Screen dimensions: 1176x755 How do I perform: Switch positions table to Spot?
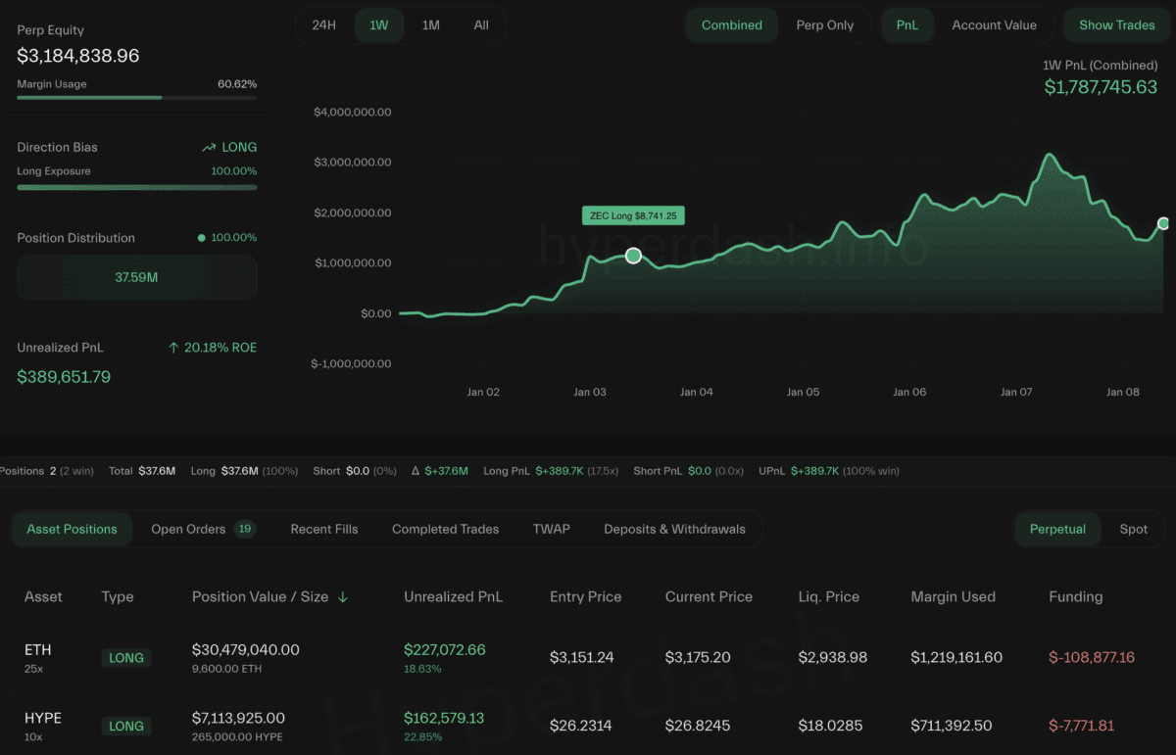click(1133, 529)
